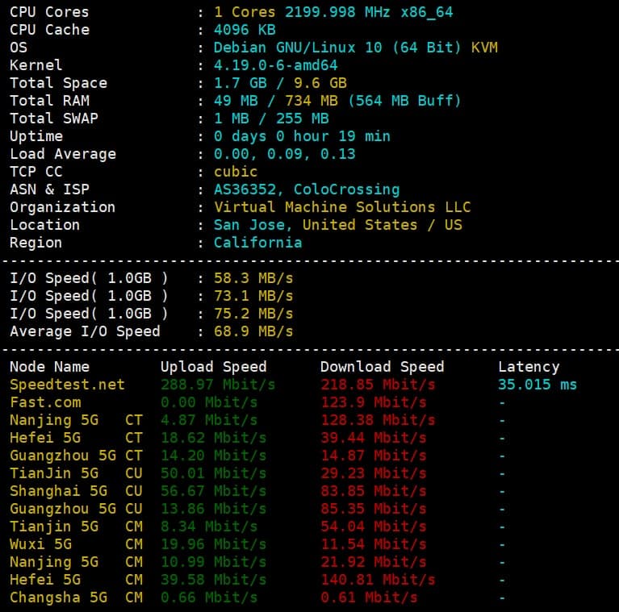619x612 pixels.
Task: Click the Shanghai 5G CU row
Action: point(76,491)
